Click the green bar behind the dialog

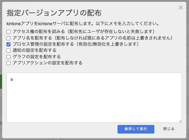(1, 82)
